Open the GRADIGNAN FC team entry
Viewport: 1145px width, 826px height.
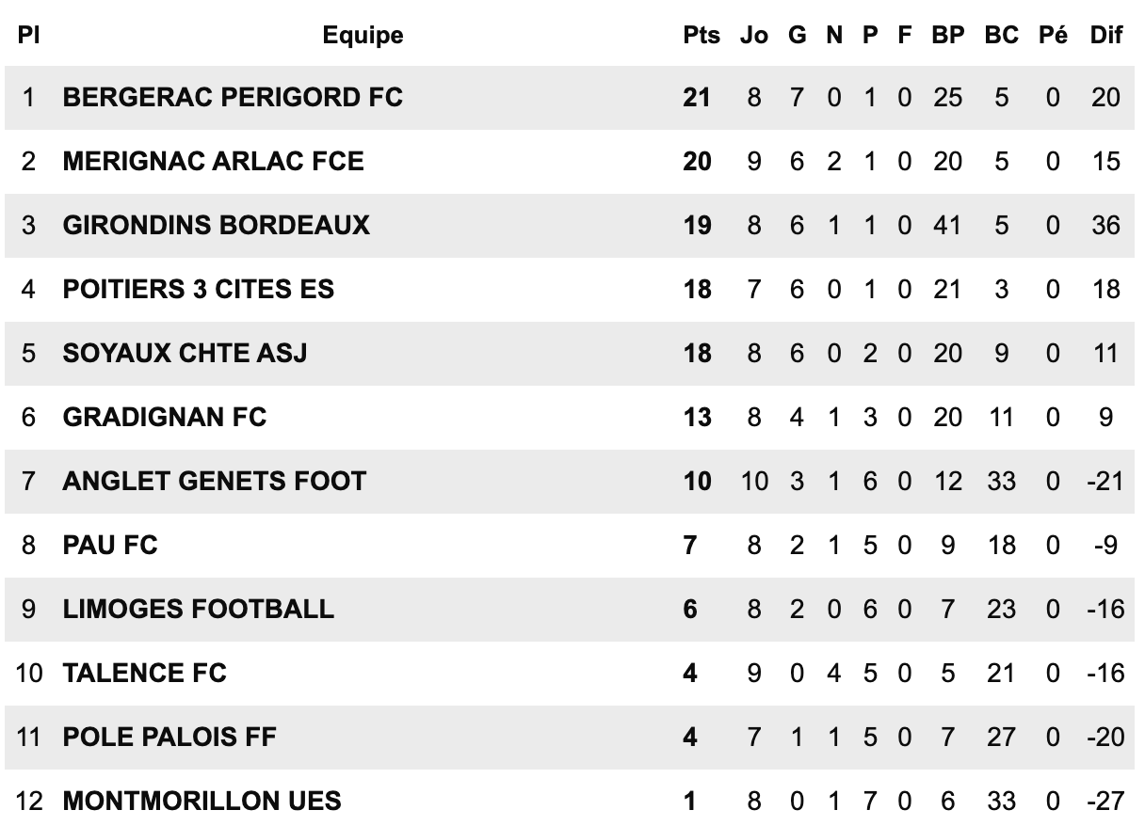[165, 417]
